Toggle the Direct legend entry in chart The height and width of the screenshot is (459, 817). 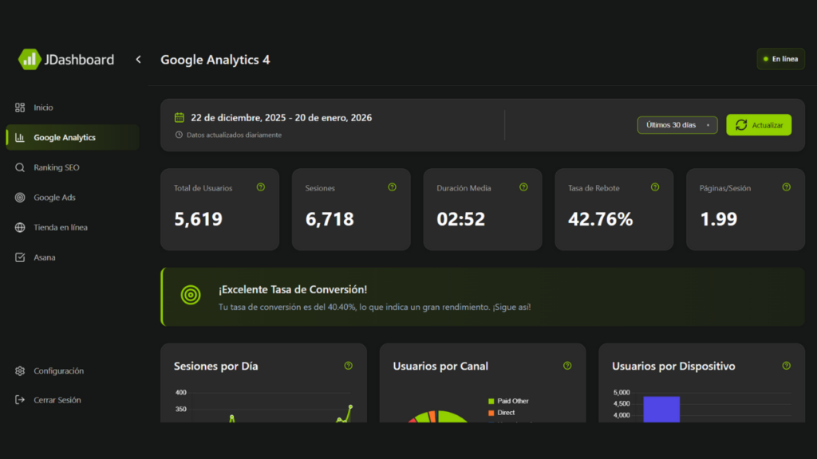(x=507, y=413)
